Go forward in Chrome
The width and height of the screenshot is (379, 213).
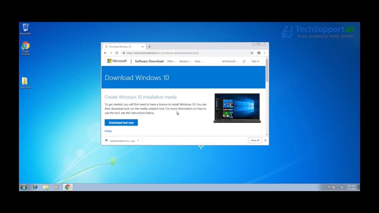[111, 53]
